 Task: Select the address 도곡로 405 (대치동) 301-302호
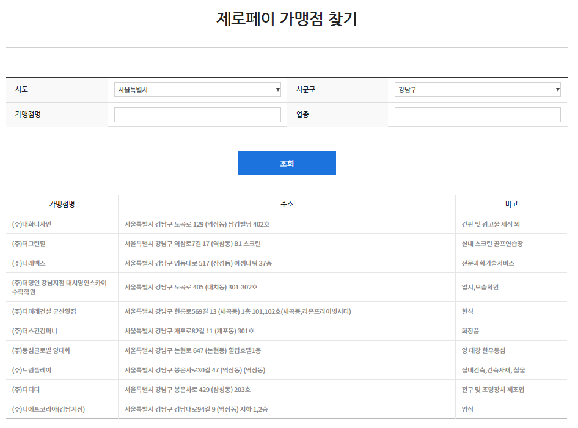191,287
